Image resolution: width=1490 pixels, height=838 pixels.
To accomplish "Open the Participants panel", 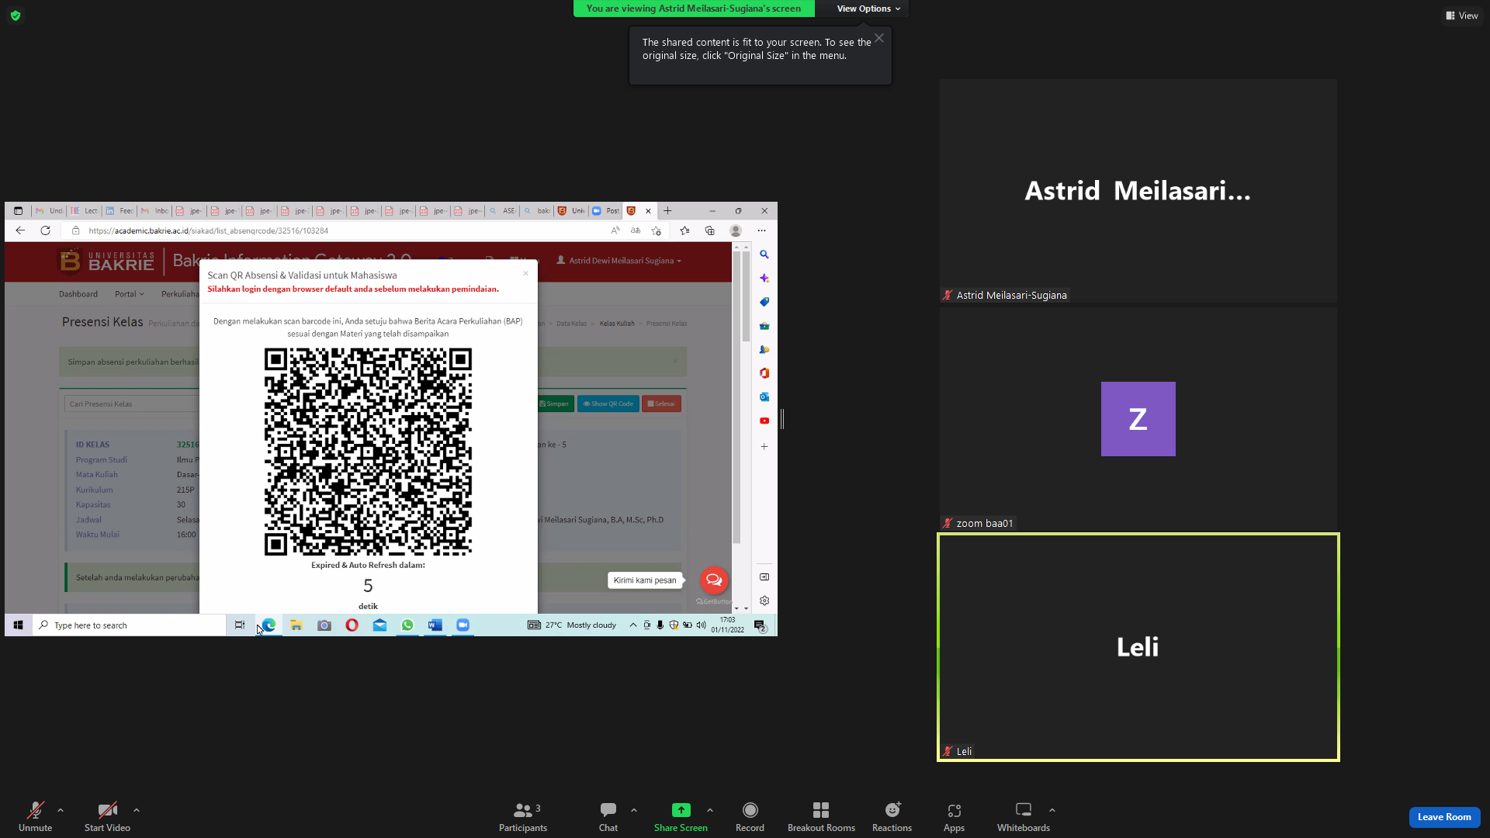I will click(523, 817).
